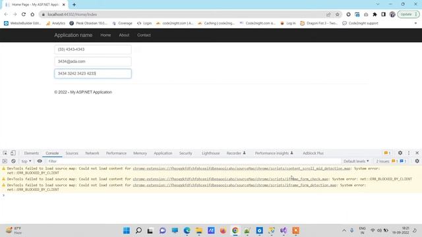The height and width of the screenshot is (237, 422).
Task: Switch to the Memory tab
Action: pos(140,153)
